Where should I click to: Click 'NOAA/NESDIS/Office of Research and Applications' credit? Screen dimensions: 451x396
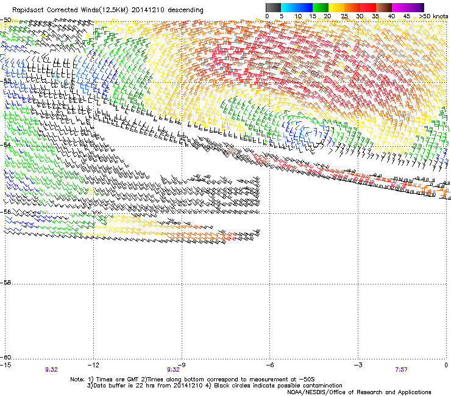pos(359,392)
